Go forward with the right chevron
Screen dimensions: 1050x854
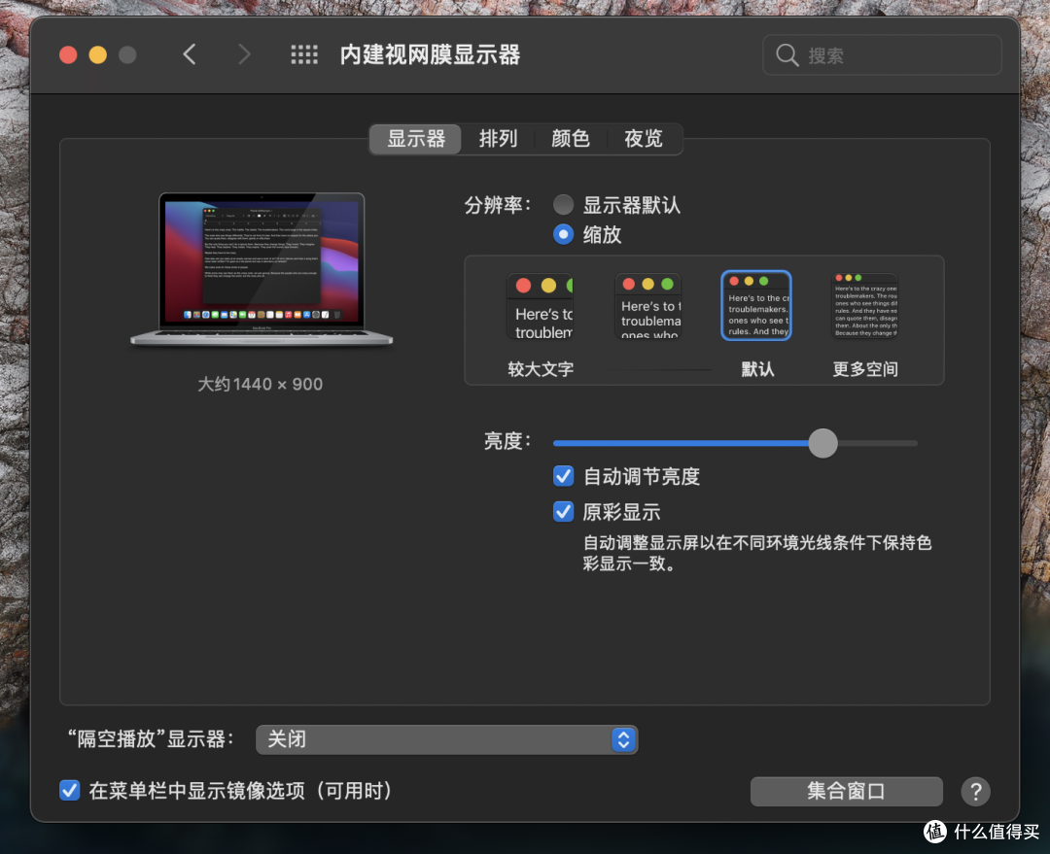tap(244, 54)
